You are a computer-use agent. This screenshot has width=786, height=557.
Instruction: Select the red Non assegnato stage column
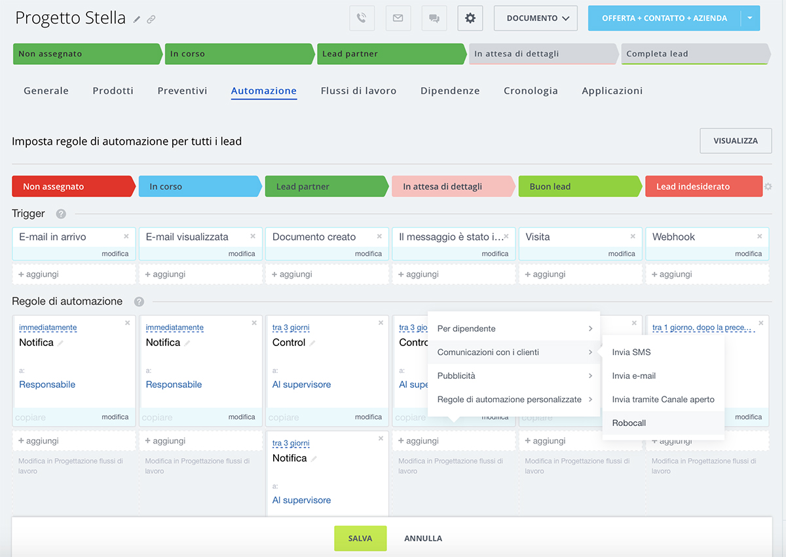(x=72, y=187)
